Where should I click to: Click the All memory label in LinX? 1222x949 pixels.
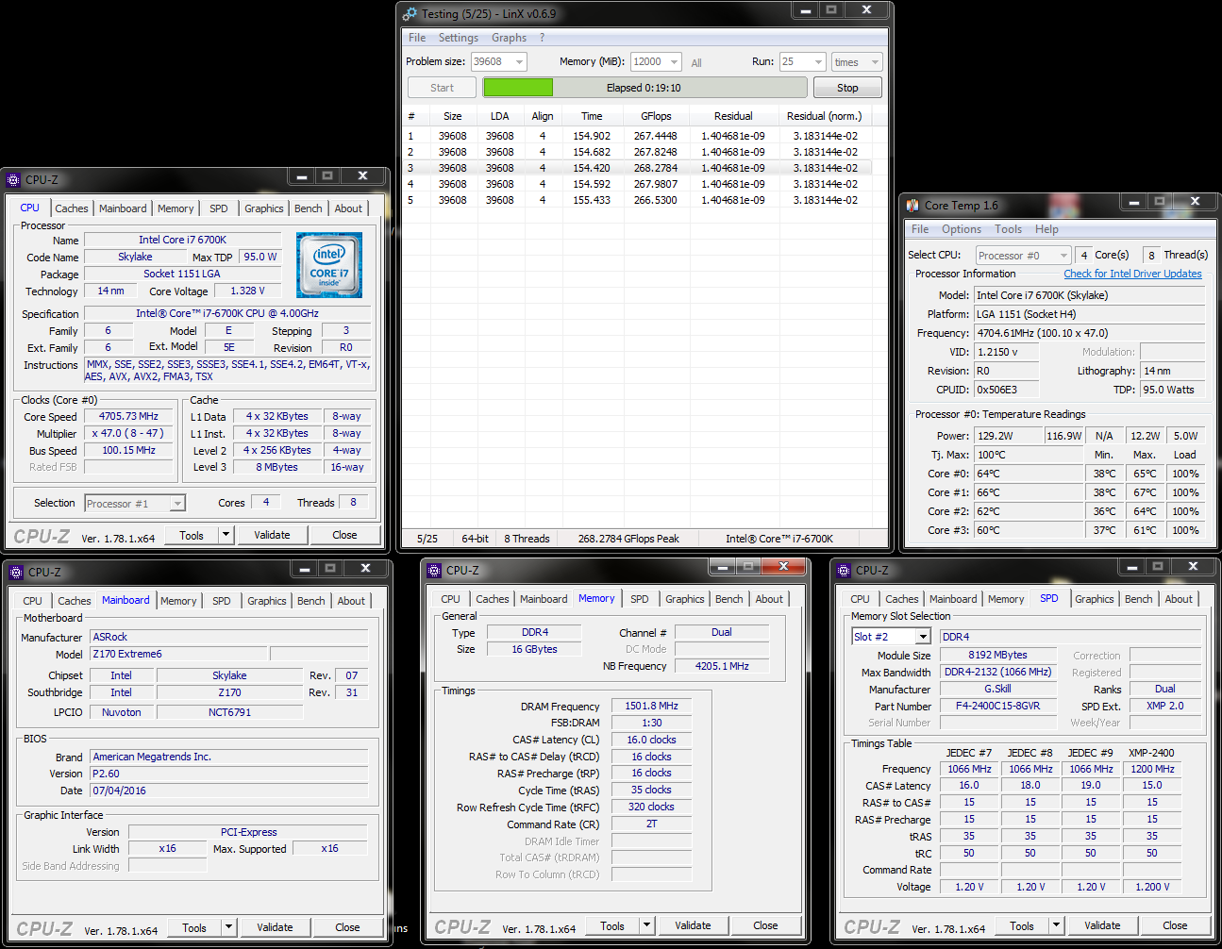pyautogui.click(x=696, y=63)
